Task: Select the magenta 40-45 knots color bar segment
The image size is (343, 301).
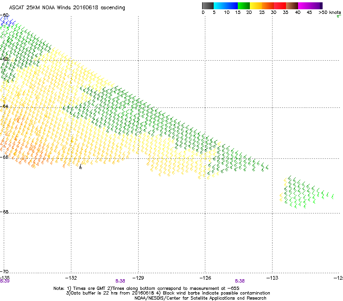Action: coord(304,6)
